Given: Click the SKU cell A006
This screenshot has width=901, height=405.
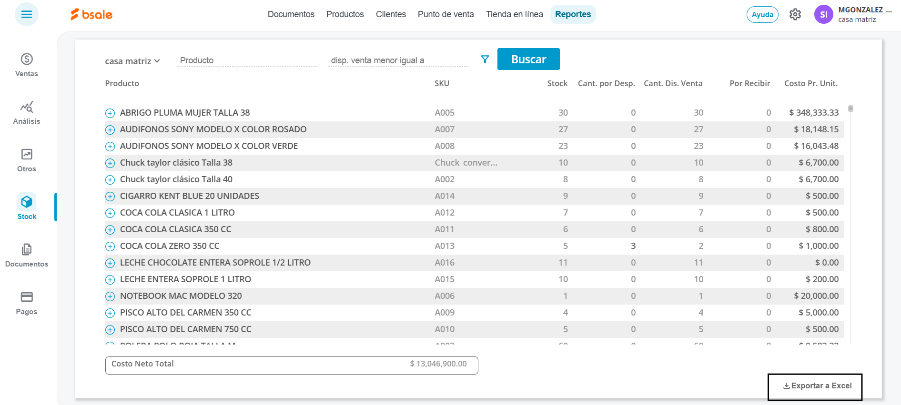Looking at the screenshot, I should pyautogui.click(x=445, y=296).
